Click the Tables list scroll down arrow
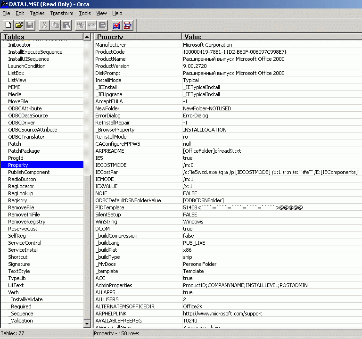Screen dimensions: 362x339 [x=87, y=324]
